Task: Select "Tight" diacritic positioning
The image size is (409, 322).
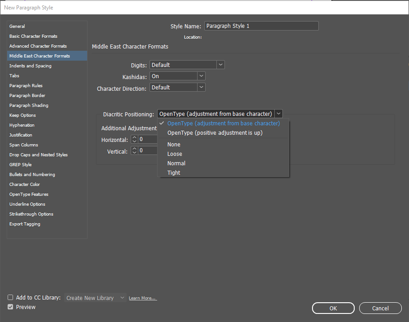Action: click(173, 172)
